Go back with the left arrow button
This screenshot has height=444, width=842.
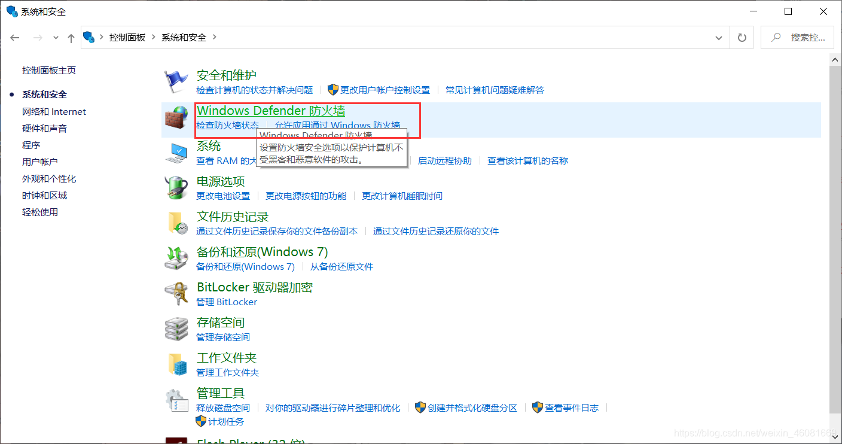pyautogui.click(x=15, y=38)
